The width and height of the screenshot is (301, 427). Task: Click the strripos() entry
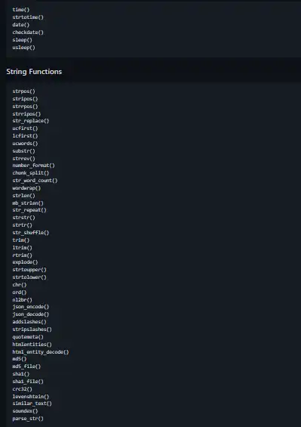(26, 114)
